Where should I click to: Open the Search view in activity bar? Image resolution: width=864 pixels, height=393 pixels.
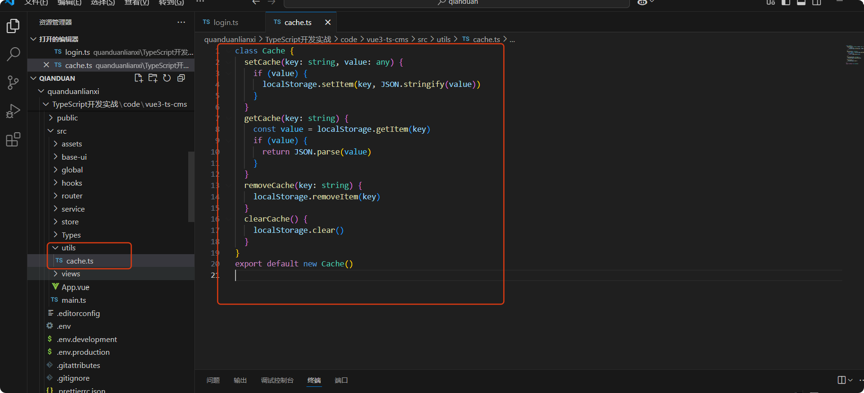(x=13, y=54)
